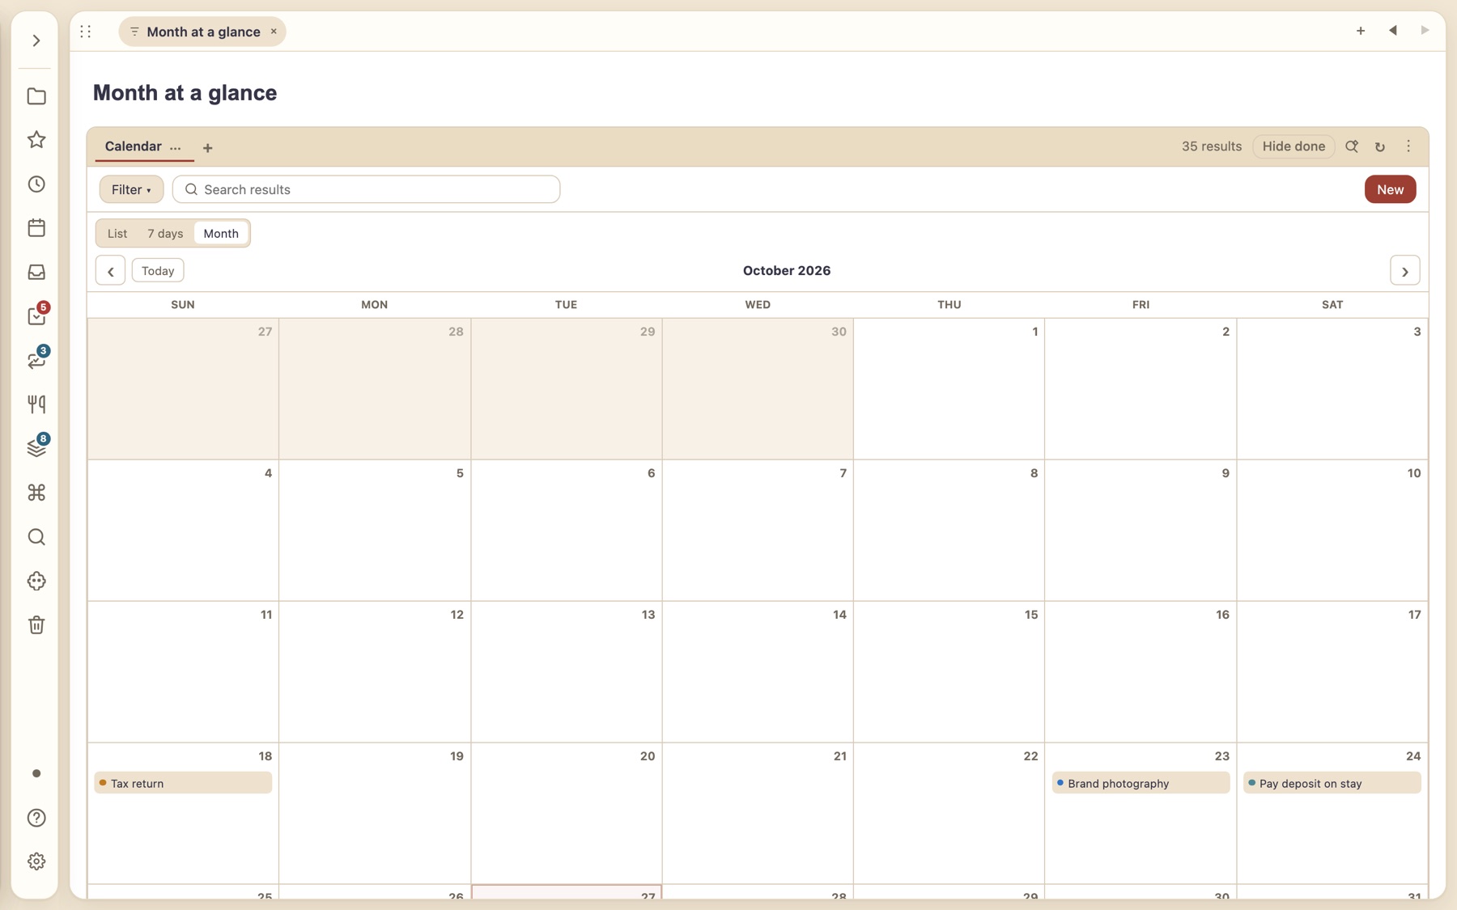Screen dimensions: 1457x910
Task: Open calendar icon in sidebar
Action: pyautogui.click(x=36, y=228)
